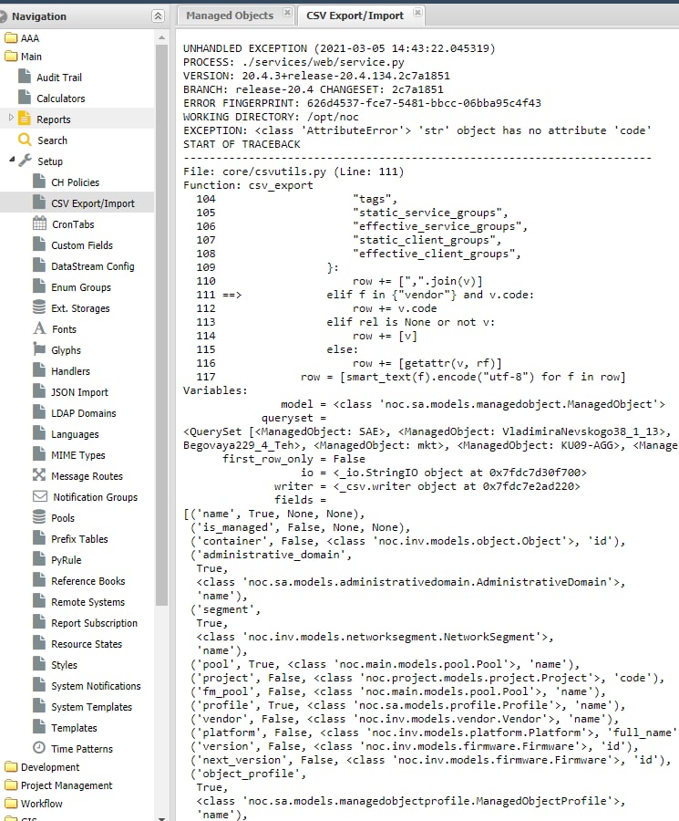Click the 'Function: csv_export' line
The height and width of the screenshot is (821, 679).
tap(248, 185)
